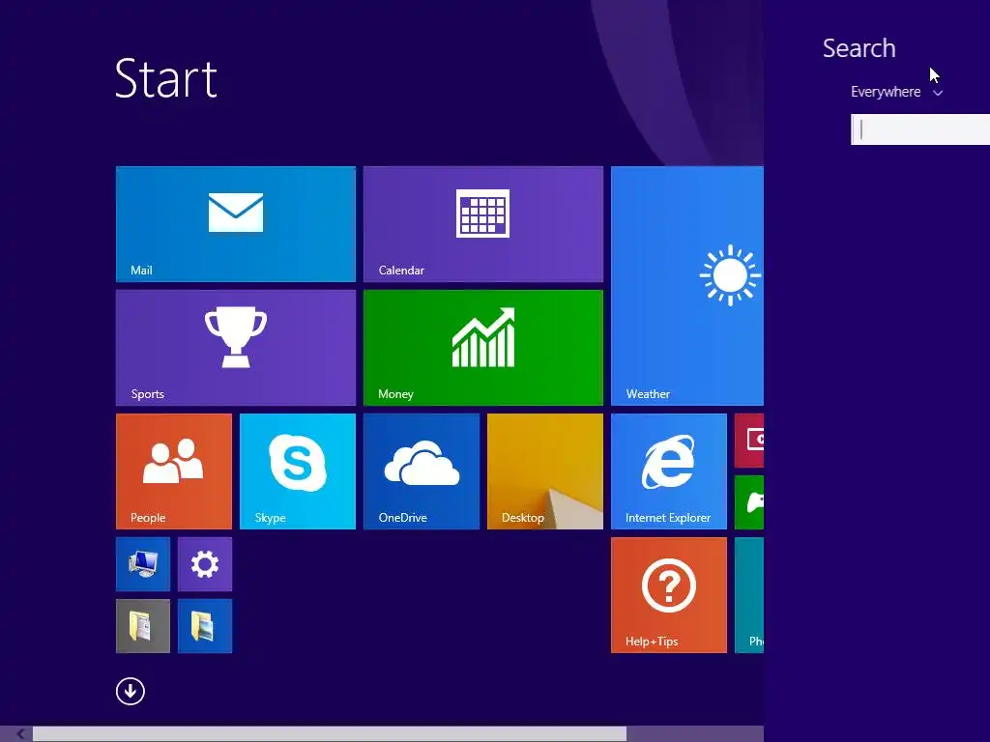990x742 pixels.
Task: Open the partially visible teal Photos tile
Action: (749, 595)
